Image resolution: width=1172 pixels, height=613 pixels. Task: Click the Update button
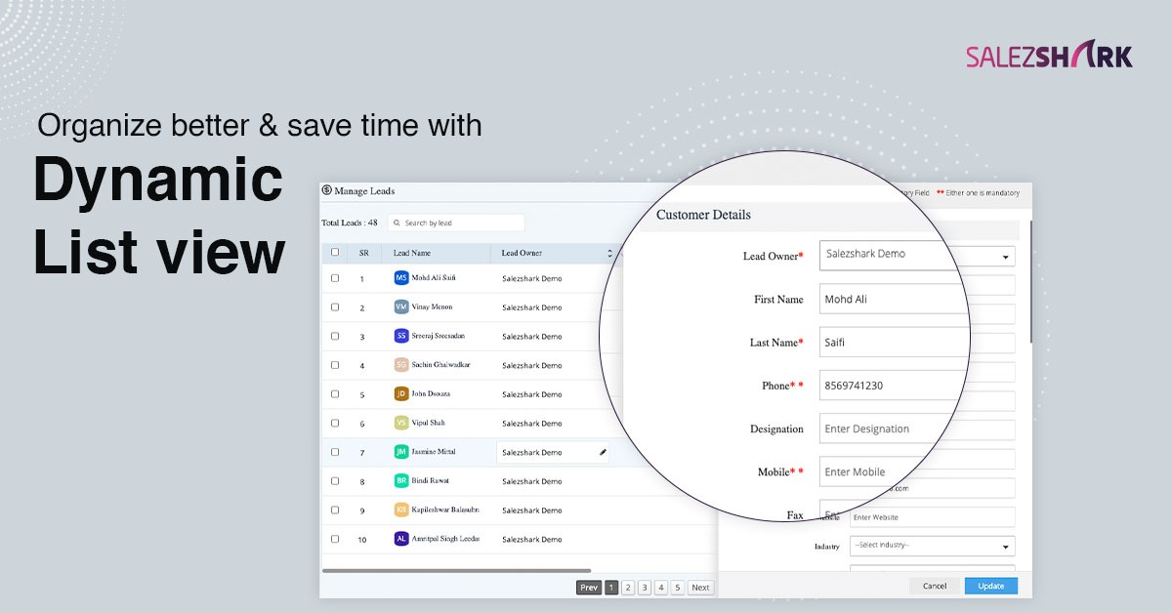point(991,586)
